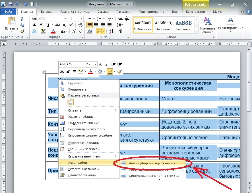Click the ribbon Cut scissors icon
This screenshot has width=252, height=193.
(x=22, y=19)
